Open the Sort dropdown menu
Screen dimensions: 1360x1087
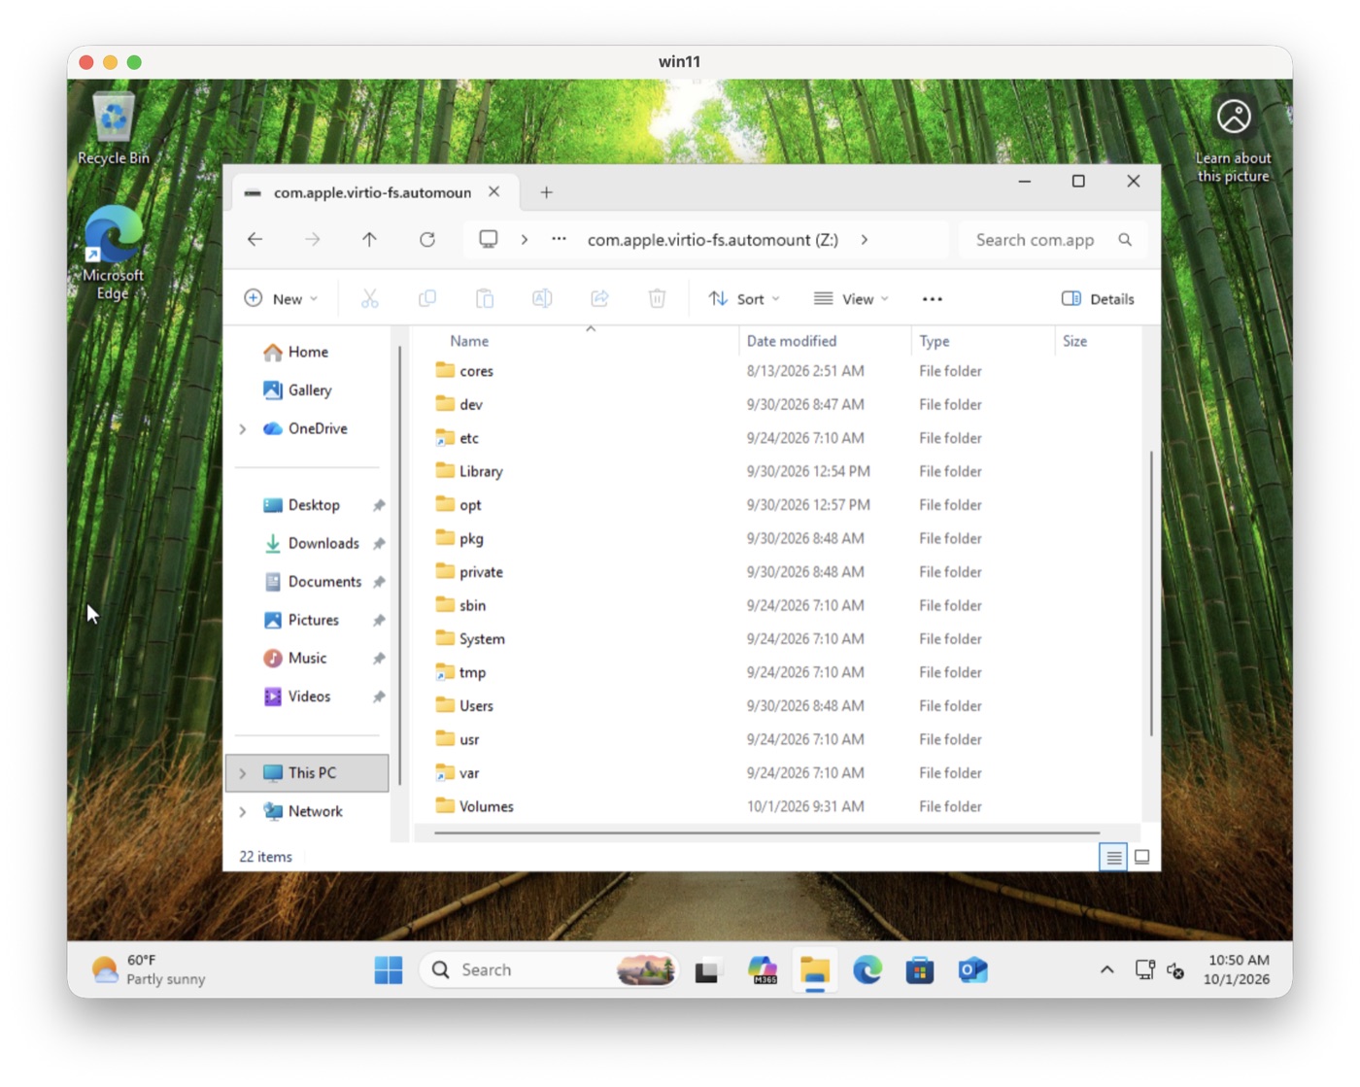[744, 299]
